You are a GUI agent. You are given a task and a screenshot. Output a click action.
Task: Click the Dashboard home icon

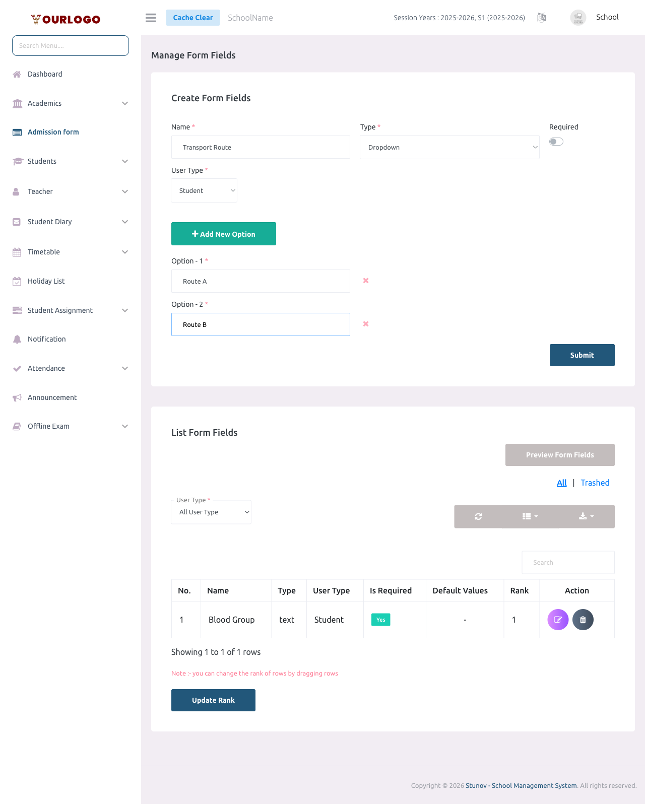[17, 74]
